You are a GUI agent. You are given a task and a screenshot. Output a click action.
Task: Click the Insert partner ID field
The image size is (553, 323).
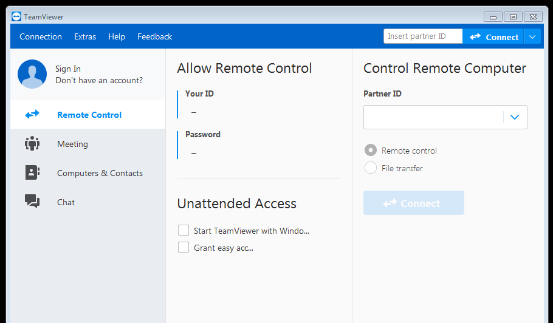click(x=423, y=36)
